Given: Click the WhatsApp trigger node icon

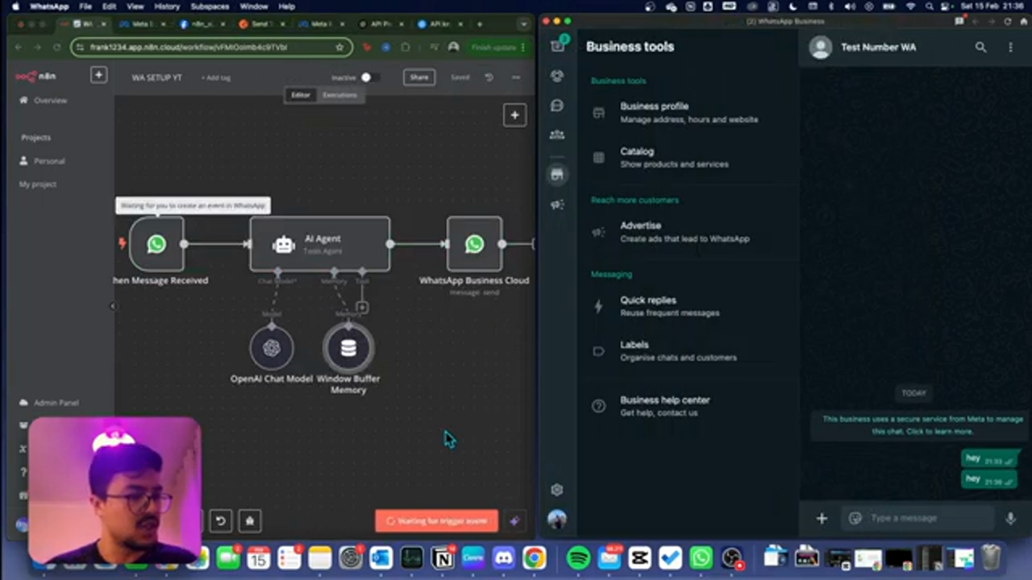Looking at the screenshot, I should (x=156, y=243).
